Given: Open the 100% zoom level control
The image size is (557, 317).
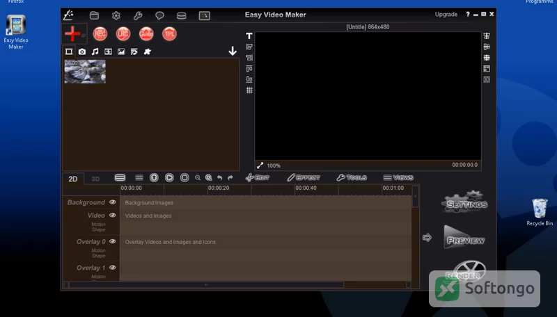Looking at the screenshot, I should [274, 165].
